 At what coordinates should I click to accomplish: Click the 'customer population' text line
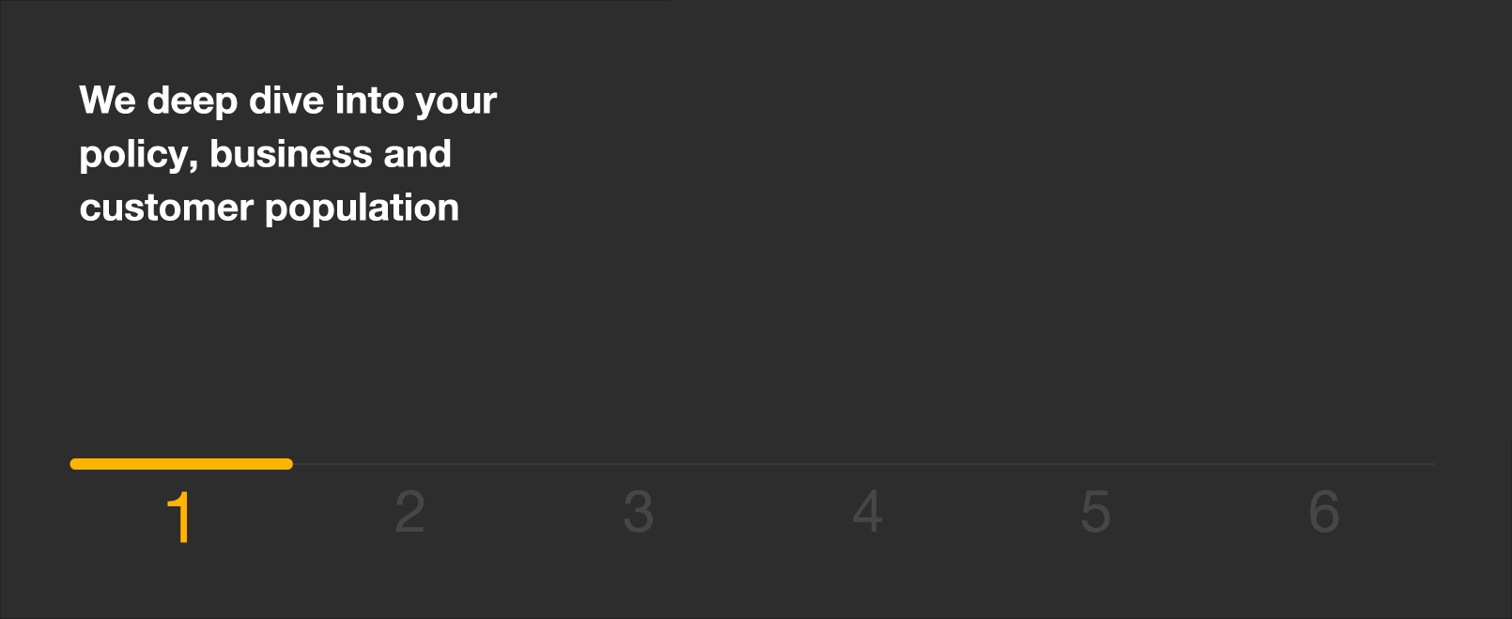pos(270,209)
